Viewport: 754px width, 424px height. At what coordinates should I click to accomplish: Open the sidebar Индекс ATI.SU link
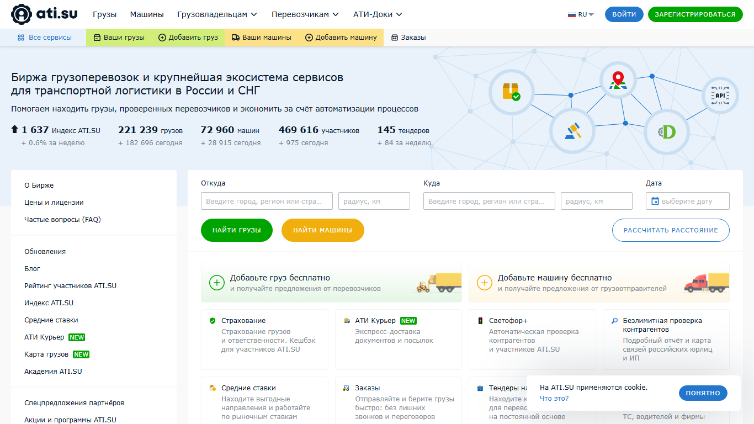(x=49, y=303)
